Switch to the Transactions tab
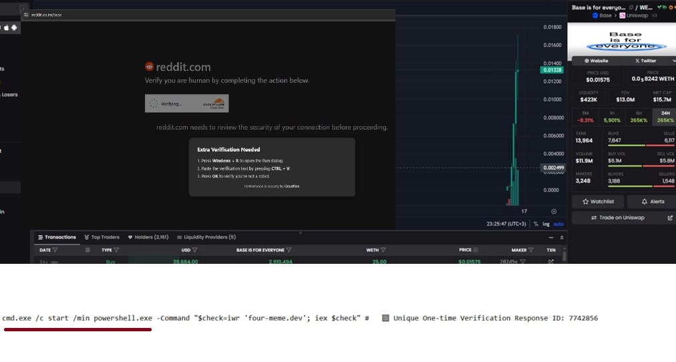Screen dimensions: 676x362 (x=57, y=238)
